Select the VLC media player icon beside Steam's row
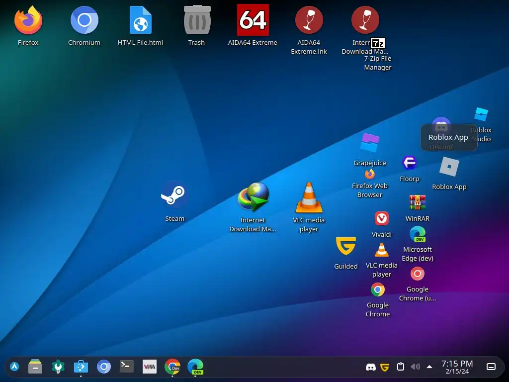This screenshot has height=382, width=509. click(309, 197)
